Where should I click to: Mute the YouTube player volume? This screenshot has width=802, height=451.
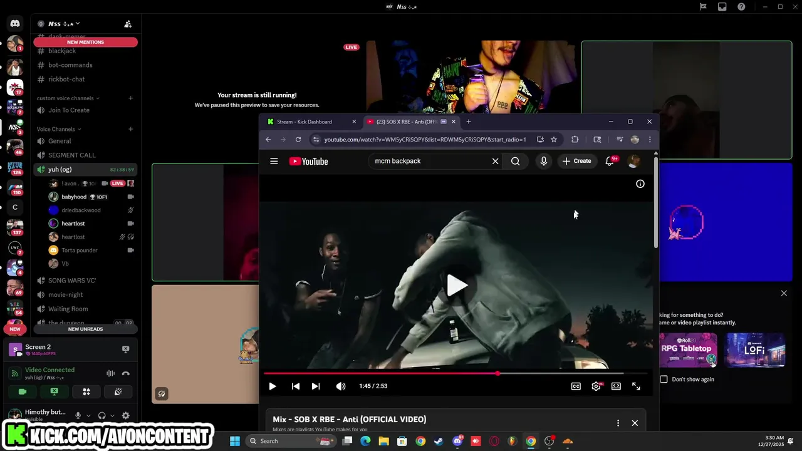[x=341, y=386]
